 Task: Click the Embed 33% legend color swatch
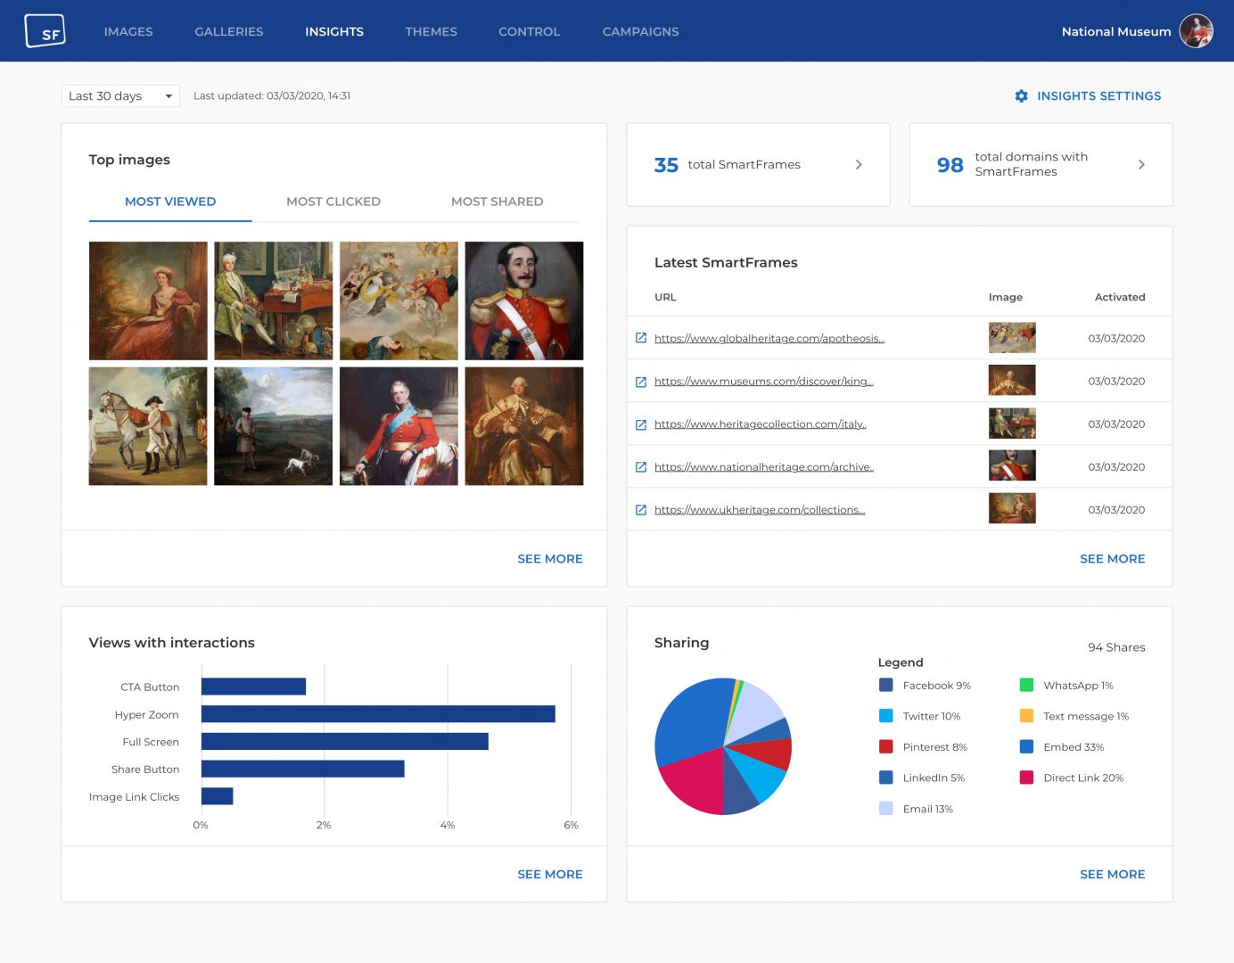(x=1026, y=747)
